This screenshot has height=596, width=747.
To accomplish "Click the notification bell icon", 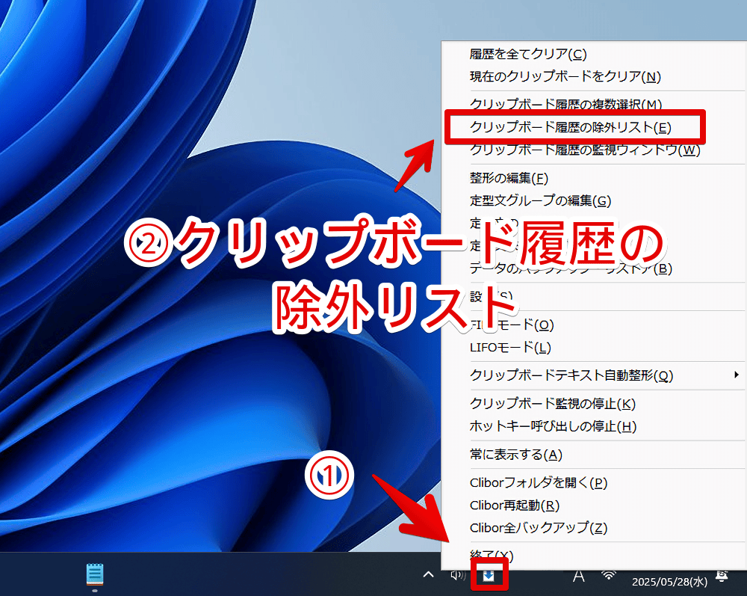I will click(x=722, y=576).
